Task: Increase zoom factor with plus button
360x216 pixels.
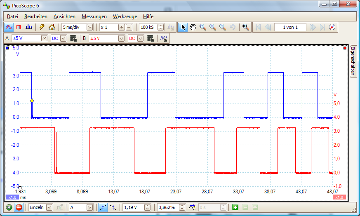Action: tap(122, 27)
